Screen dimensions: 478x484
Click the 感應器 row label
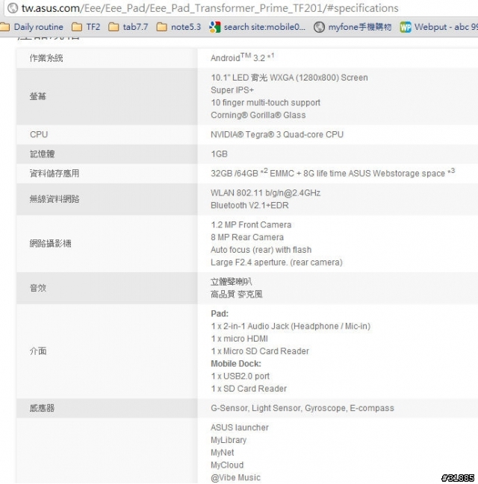coord(43,408)
